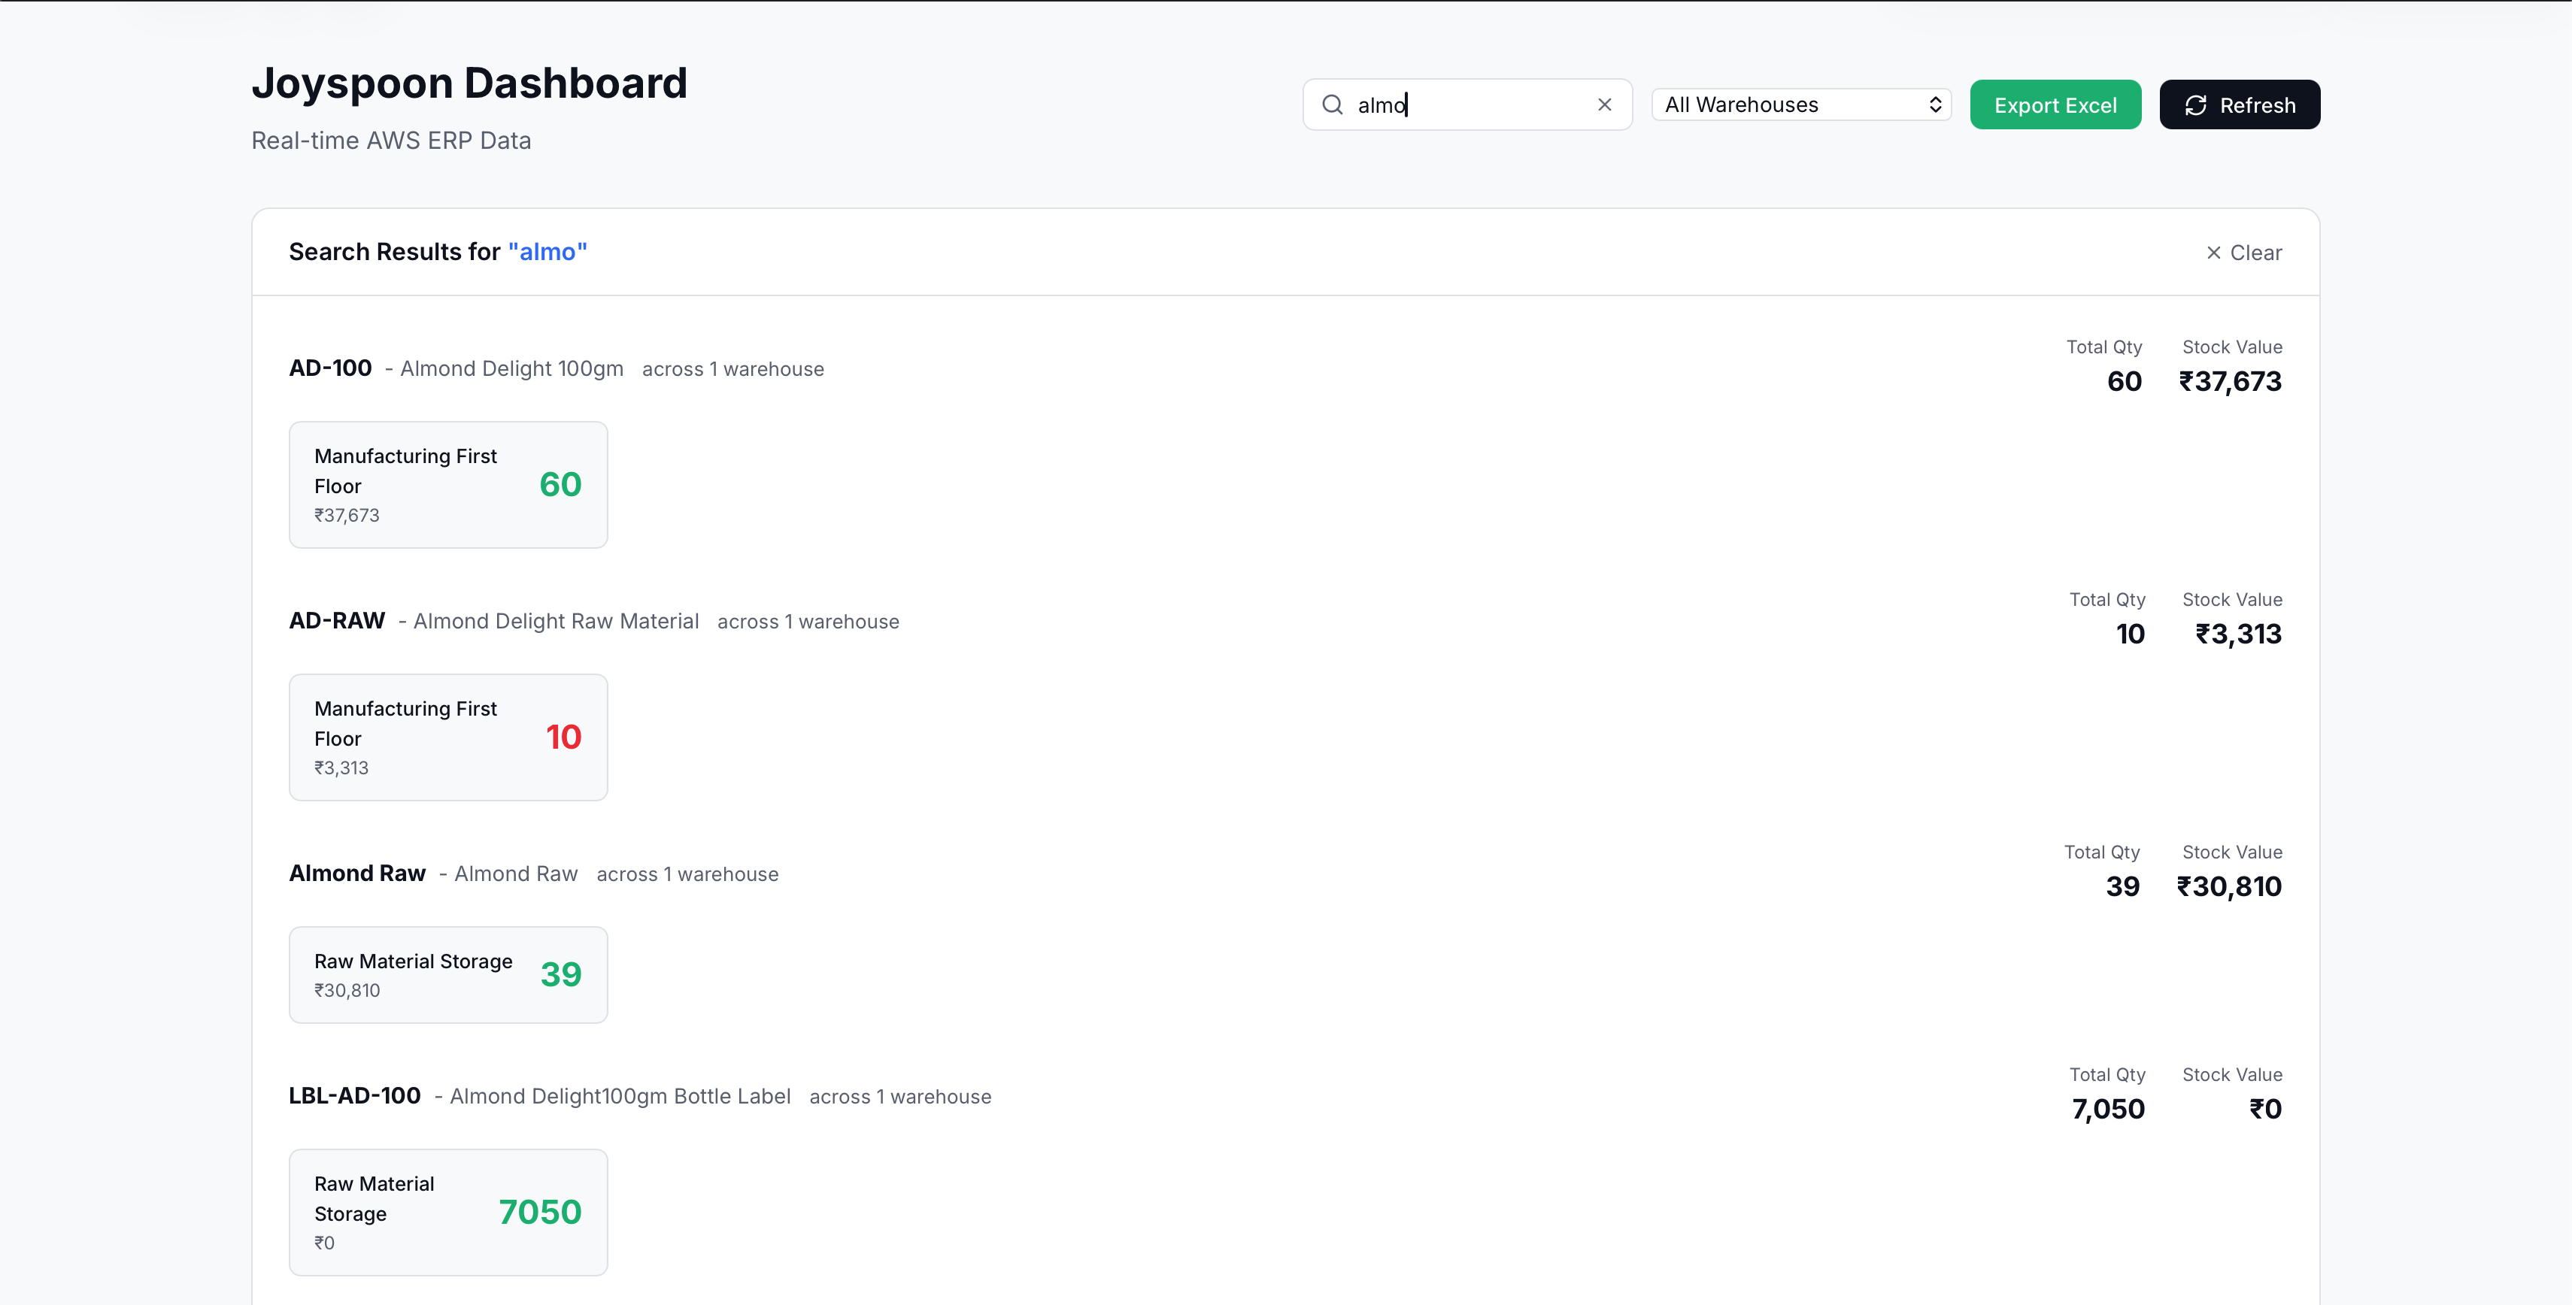The image size is (2572, 1305).
Task: Click Almond Delight100gm Bottle Label description
Action: pyautogui.click(x=620, y=1097)
